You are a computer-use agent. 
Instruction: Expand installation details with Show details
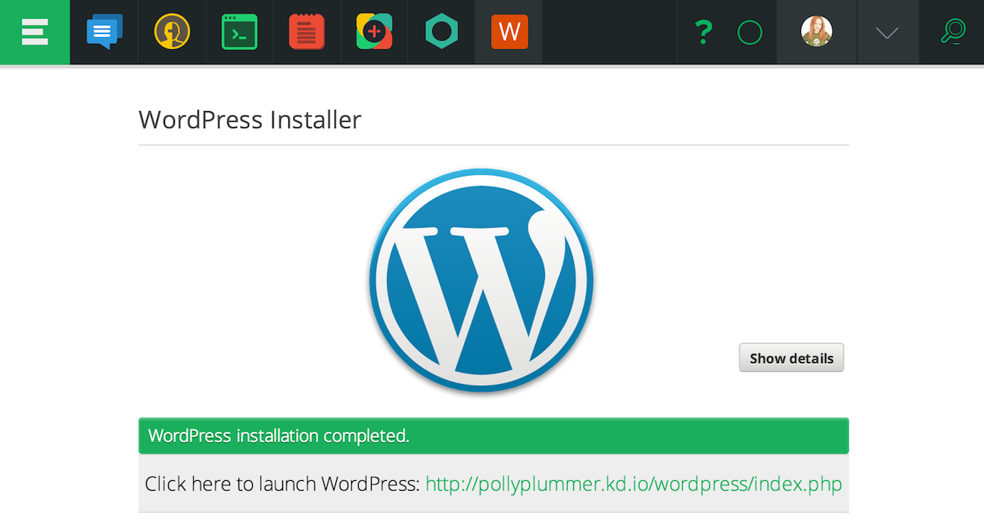click(791, 357)
